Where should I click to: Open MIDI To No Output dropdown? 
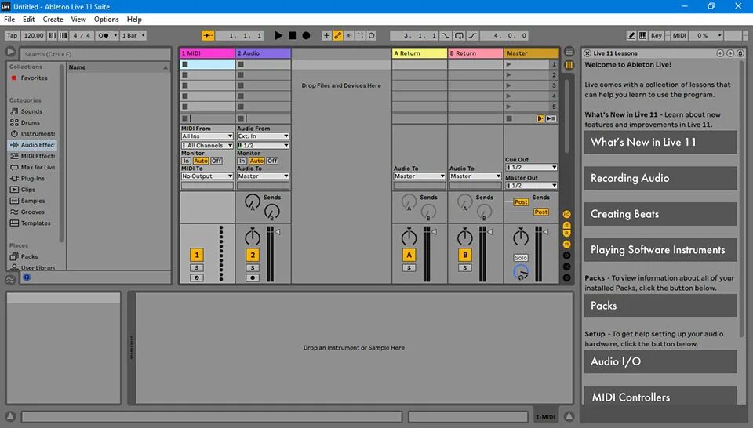[x=207, y=176]
